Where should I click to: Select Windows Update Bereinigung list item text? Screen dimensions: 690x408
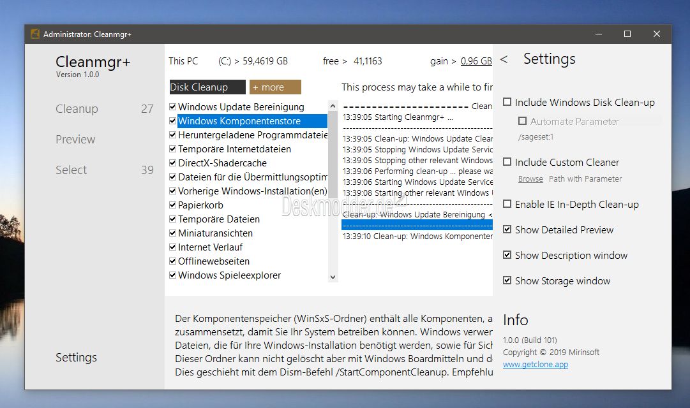[241, 107]
